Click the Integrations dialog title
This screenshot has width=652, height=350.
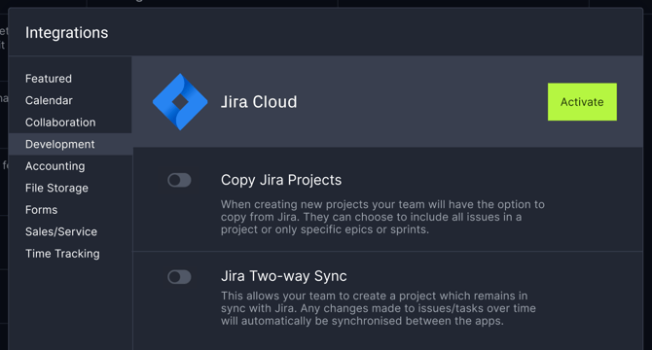pos(66,32)
